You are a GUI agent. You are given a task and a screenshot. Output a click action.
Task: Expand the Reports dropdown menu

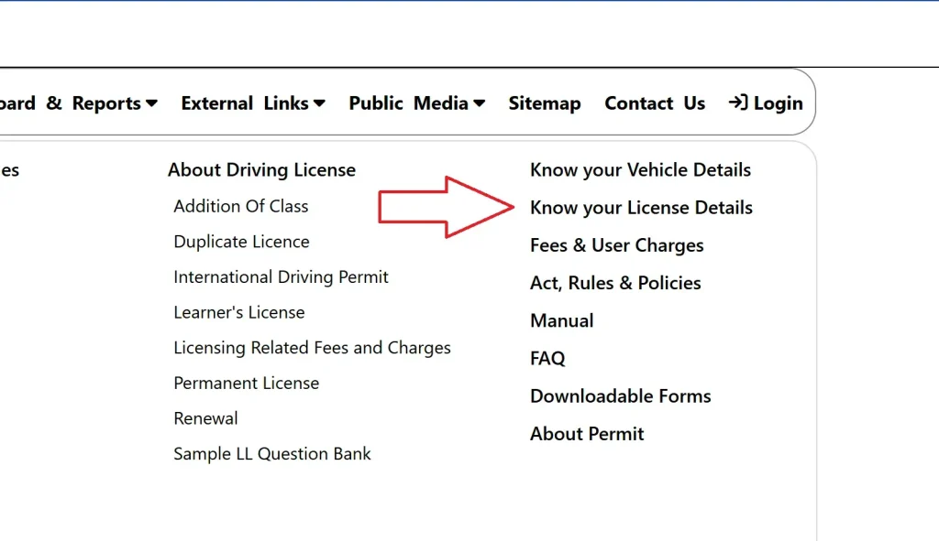coord(110,103)
